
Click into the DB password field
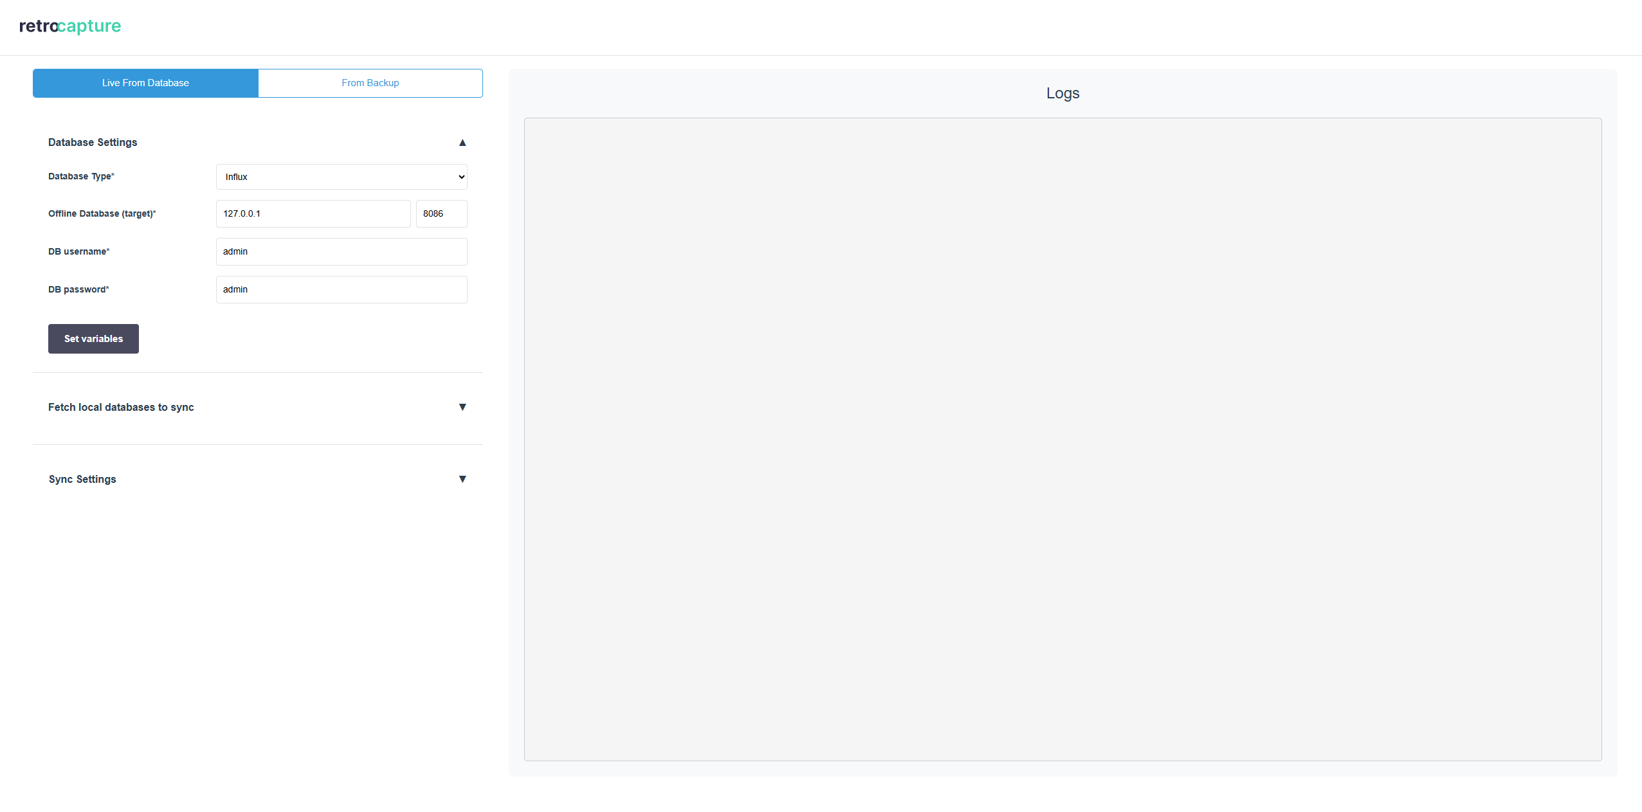[342, 289]
